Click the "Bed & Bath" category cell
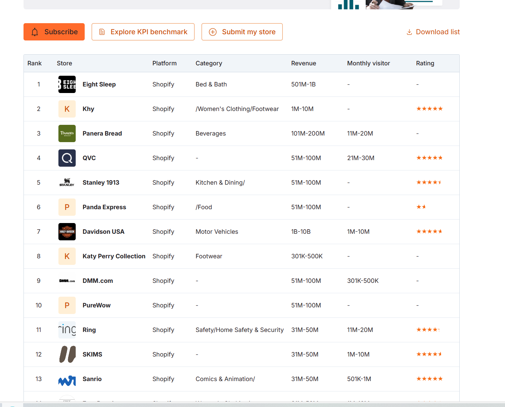Screen dimensions: 505x407 coord(211,84)
